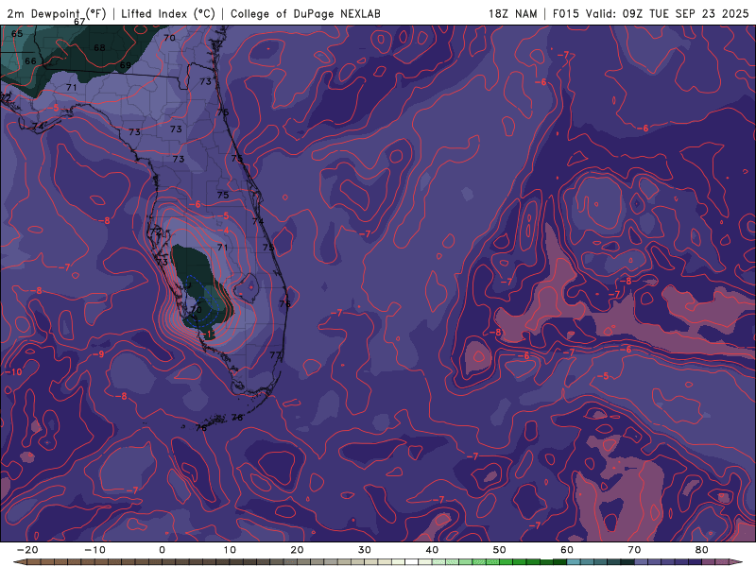Select the 70 tick label under the map
Viewport: 756px width, 567px height.
pyautogui.click(x=634, y=550)
